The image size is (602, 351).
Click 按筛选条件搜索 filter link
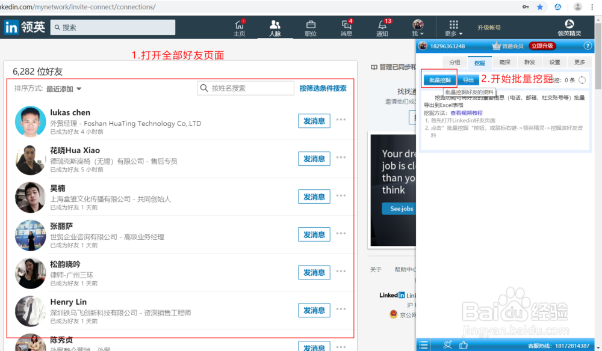tap(323, 88)
